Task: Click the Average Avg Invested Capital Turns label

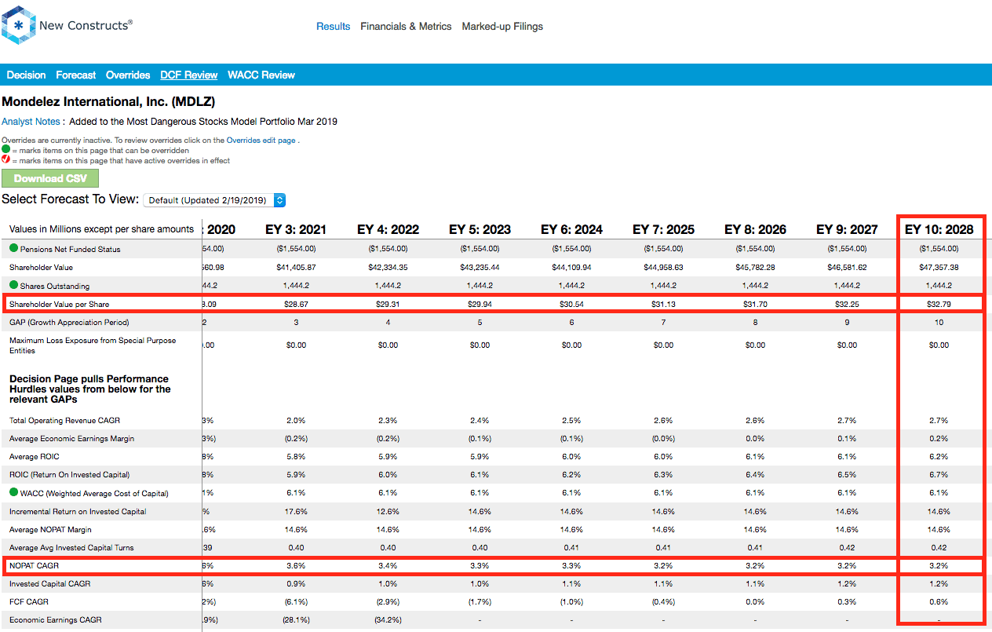Action: [71, 548]
